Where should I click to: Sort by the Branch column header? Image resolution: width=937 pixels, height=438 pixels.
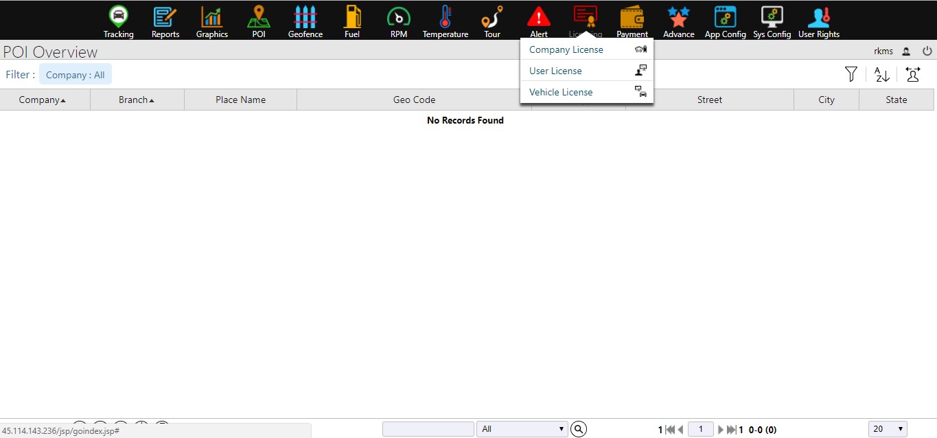(x=137, y=100)
